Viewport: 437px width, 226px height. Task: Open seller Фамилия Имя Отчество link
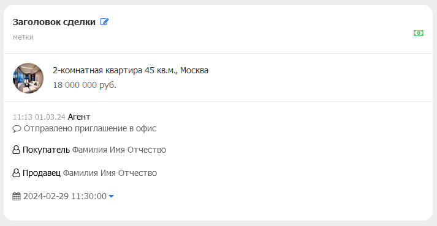[x=110, y=173]
